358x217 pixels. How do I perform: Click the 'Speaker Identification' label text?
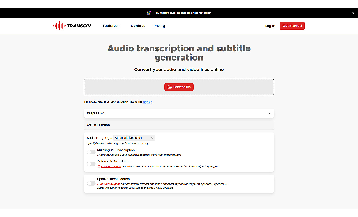pos(113,179)
